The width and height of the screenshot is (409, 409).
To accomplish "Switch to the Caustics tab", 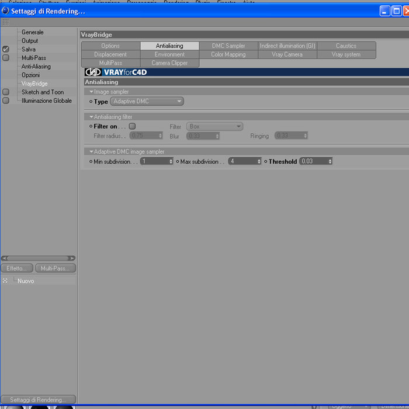I will click(x=346, y=46).
